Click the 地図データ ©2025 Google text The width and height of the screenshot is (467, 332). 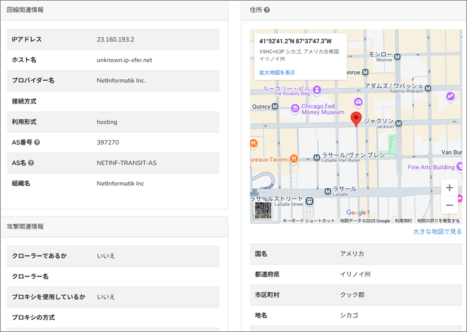tap(365, 221)
